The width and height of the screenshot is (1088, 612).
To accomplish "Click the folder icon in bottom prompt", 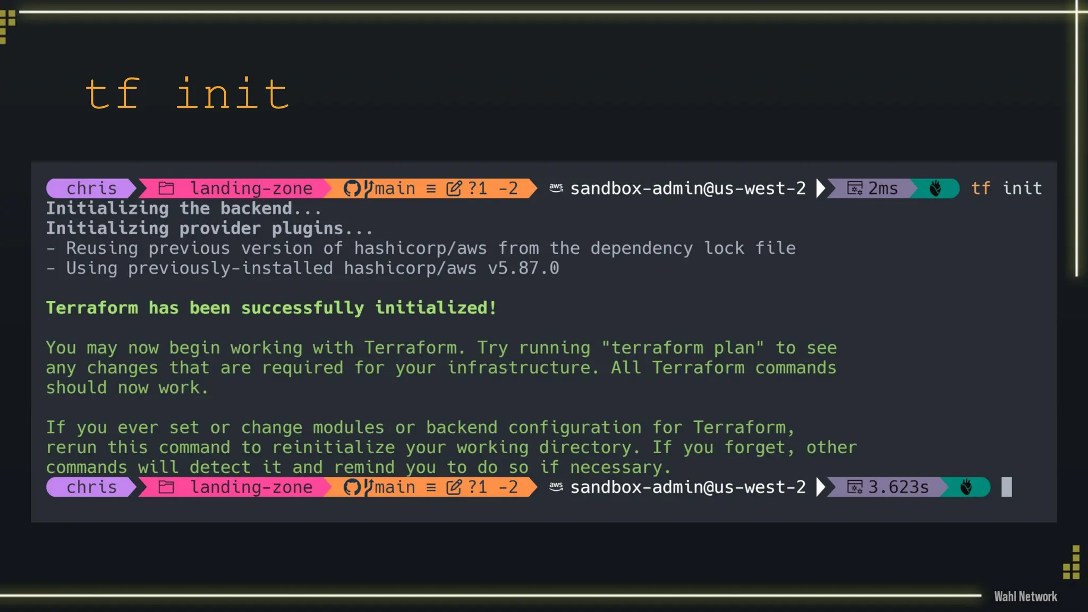I will coord(166,487).
